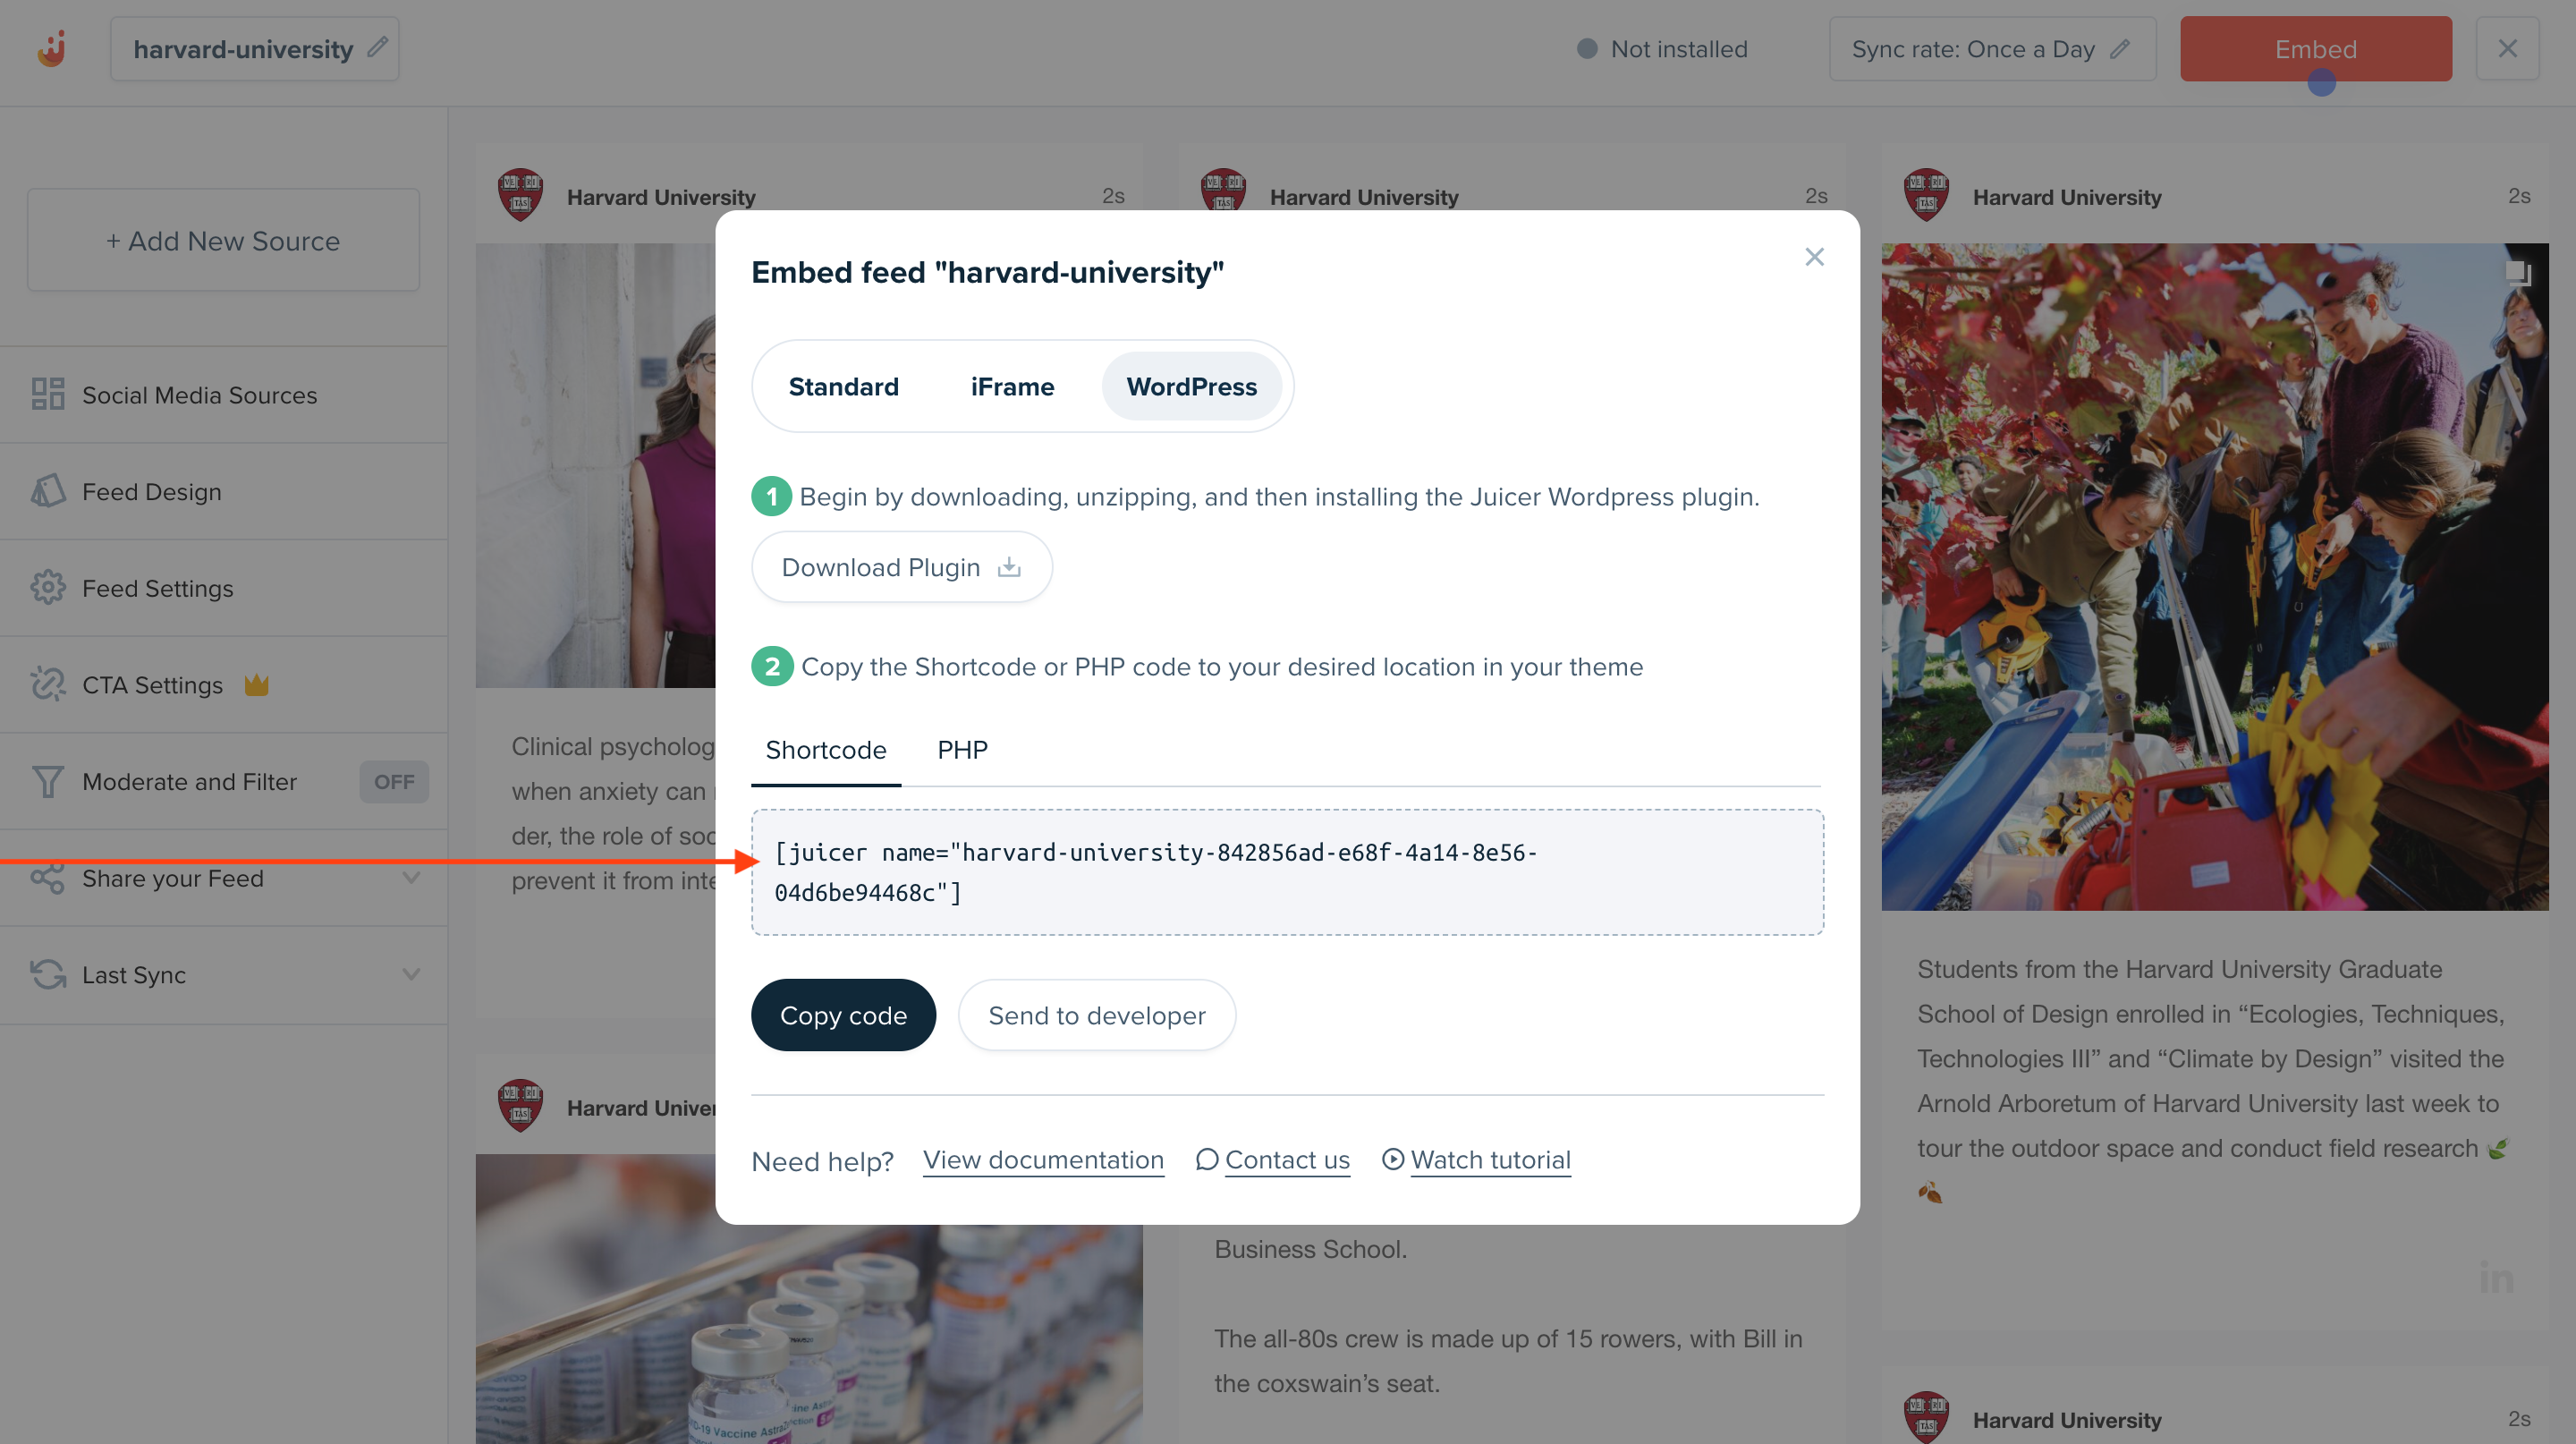Screen dimensions: 2576x1444
Task: Click the Moderate and Filter funnel icon
Action: point(47,781)
